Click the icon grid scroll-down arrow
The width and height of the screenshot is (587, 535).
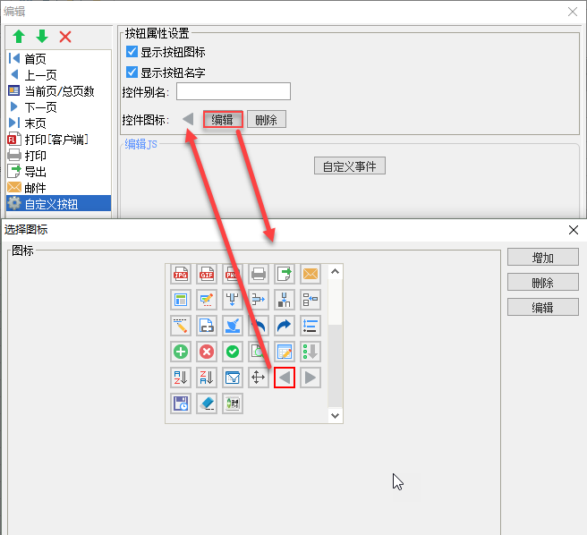(335, 415)
